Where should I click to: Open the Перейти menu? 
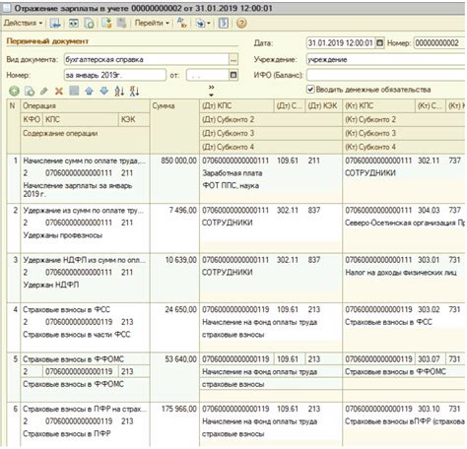(152, 23)
